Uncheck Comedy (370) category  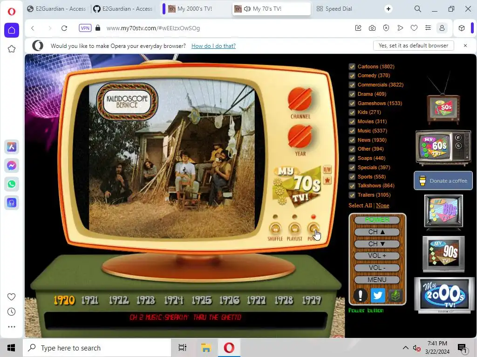[x=352, y=76]
